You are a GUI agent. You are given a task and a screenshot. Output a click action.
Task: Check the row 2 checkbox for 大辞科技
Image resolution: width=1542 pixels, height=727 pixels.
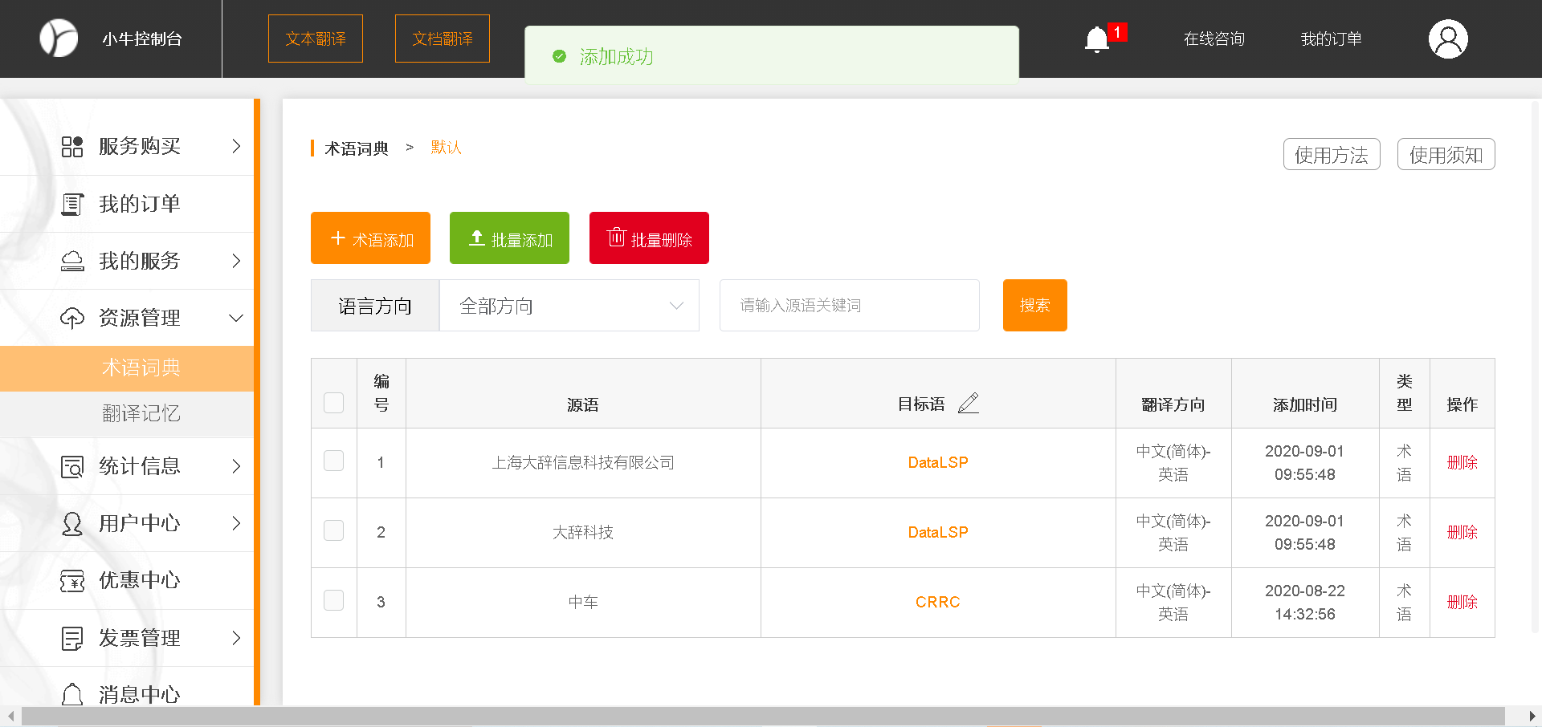(x=334, y=530)
